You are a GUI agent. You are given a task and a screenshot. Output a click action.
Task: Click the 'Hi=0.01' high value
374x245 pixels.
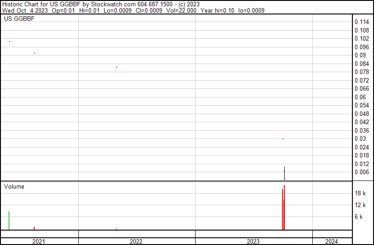click(89, 10)
